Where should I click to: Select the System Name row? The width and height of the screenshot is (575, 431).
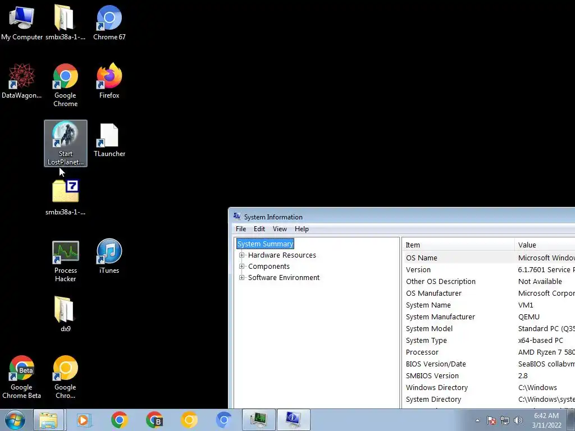[x=489, y=305]
